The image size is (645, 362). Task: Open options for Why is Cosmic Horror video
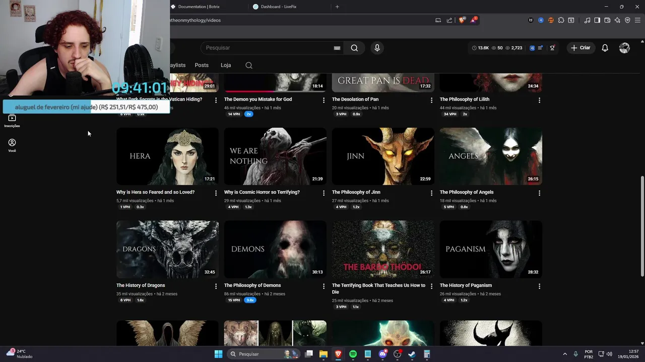(x=324, y=193)
